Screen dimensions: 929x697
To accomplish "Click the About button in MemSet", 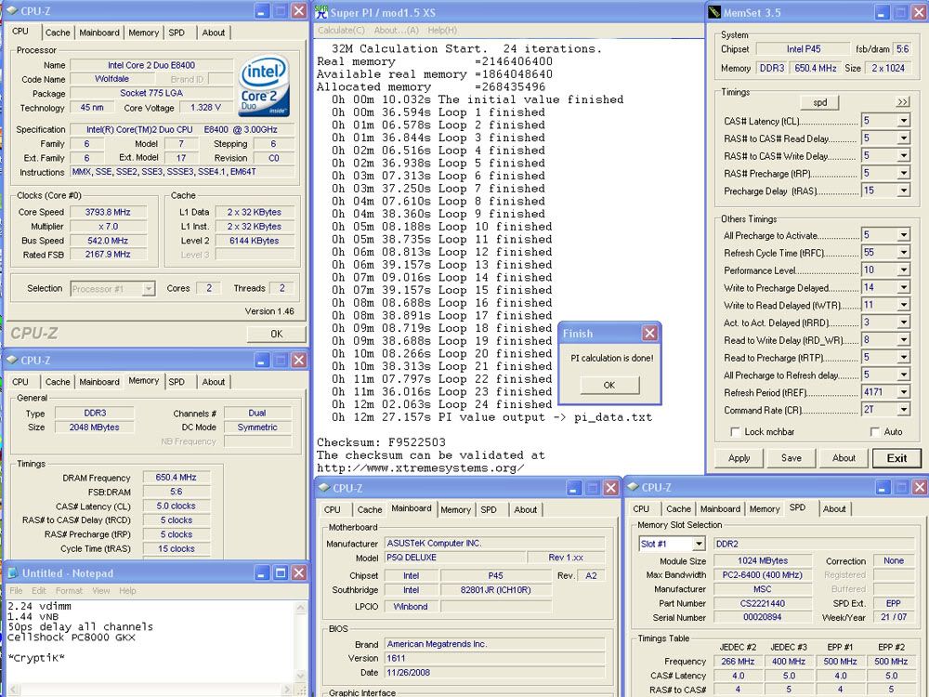I will pyautogui.click(x=844, y=457).
